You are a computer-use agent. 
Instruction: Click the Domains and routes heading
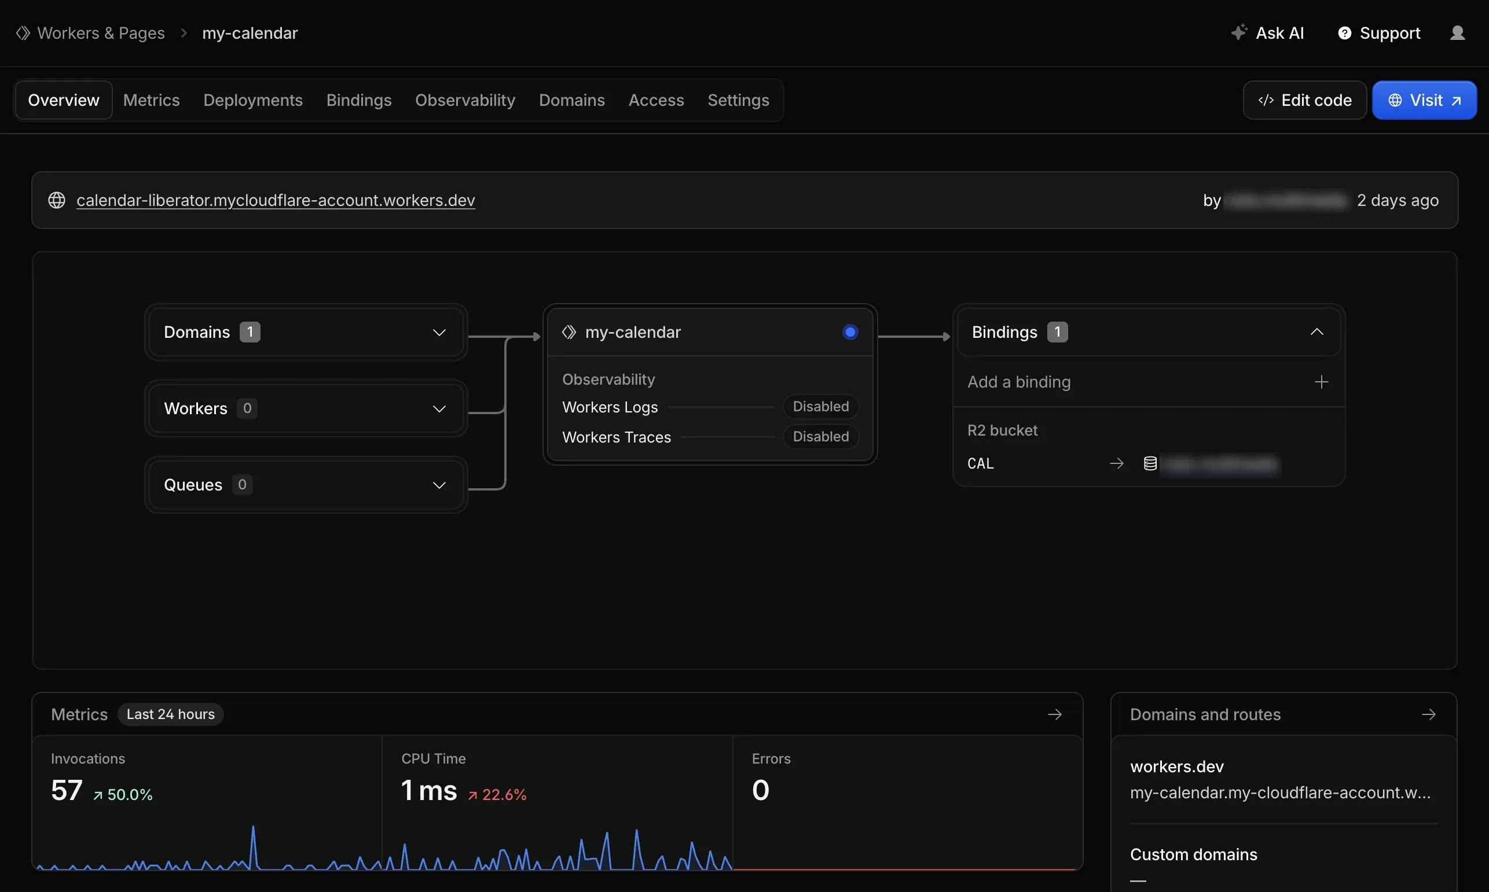point(1205,714)
